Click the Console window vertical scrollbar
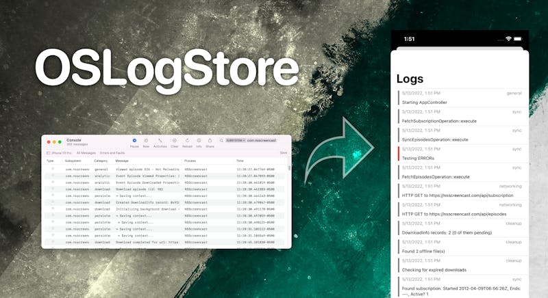The height and width of the screenshot is (298, 548). pos(288,169)
